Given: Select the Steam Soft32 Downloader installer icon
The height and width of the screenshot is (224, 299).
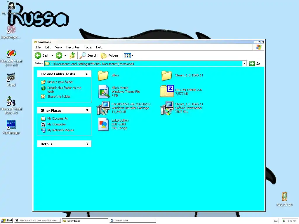Looking at the screenshot, I should (x=167, y=108).
